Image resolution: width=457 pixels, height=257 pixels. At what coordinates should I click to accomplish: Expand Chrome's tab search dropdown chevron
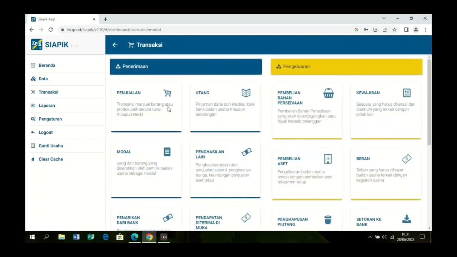pos(384,19)
